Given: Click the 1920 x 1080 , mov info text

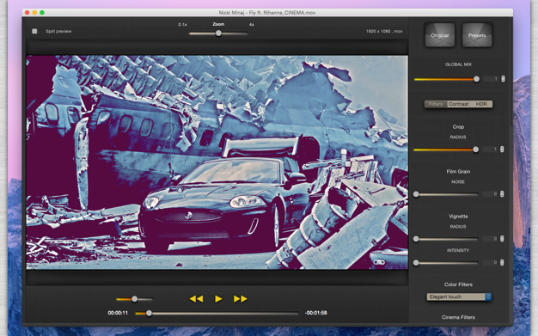Looking at the screenshot, I should click(384, 31).
